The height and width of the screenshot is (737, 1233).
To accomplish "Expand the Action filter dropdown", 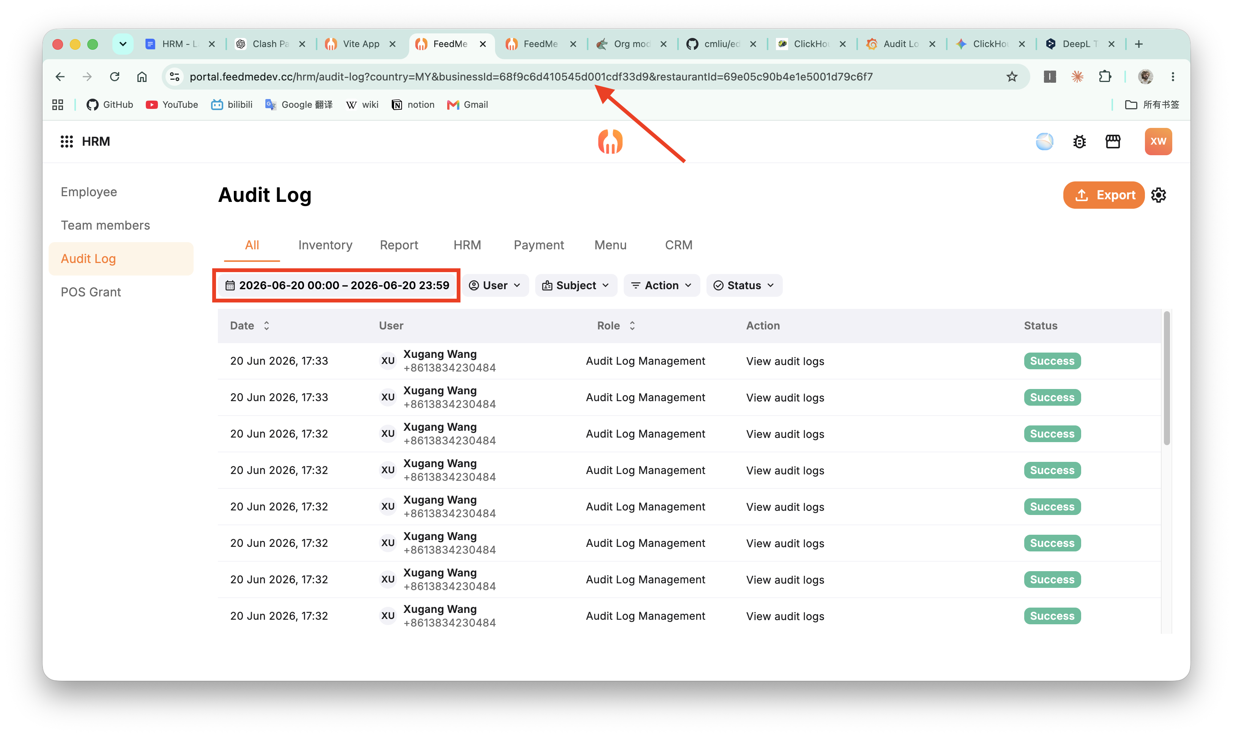I will pos(662,285).
